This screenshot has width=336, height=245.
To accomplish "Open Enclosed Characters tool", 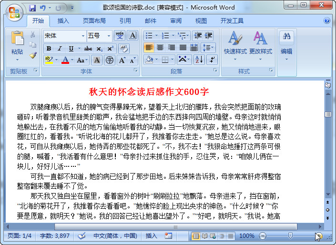I will pos(110,60).
